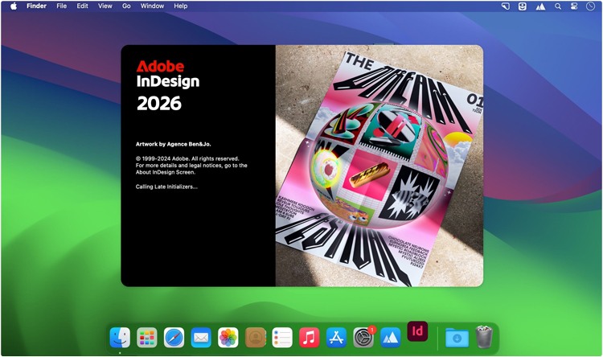
Task: Click the Spotlight search magnifier icon
Action: click(557, 6)
